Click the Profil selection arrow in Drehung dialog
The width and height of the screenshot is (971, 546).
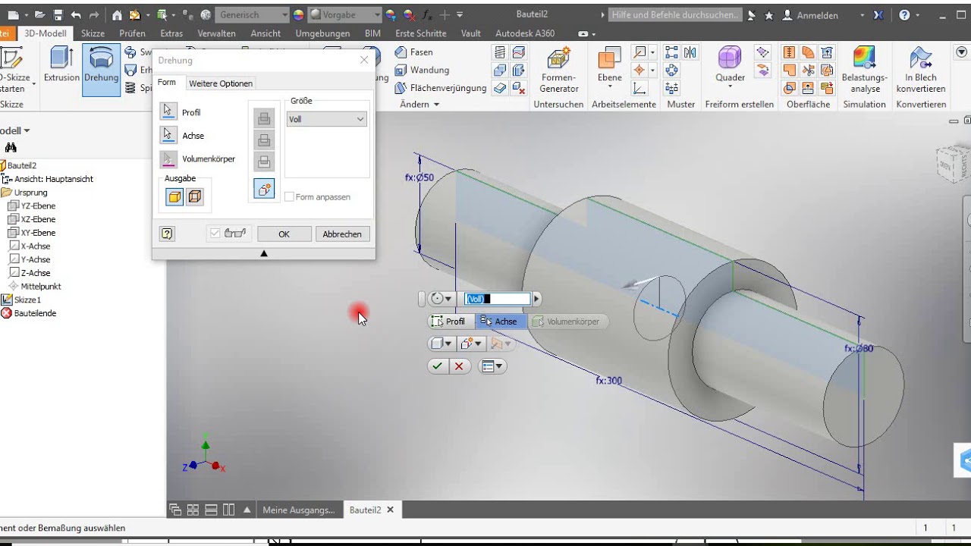[x=168, y=111]
